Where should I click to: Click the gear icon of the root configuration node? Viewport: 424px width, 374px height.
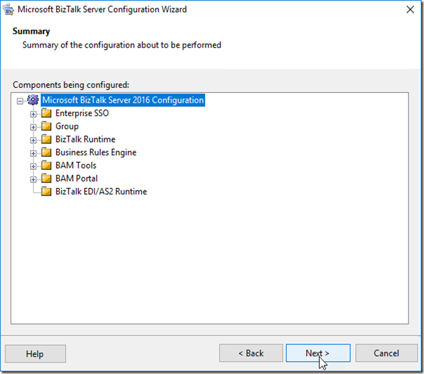[x=33, y=100]
